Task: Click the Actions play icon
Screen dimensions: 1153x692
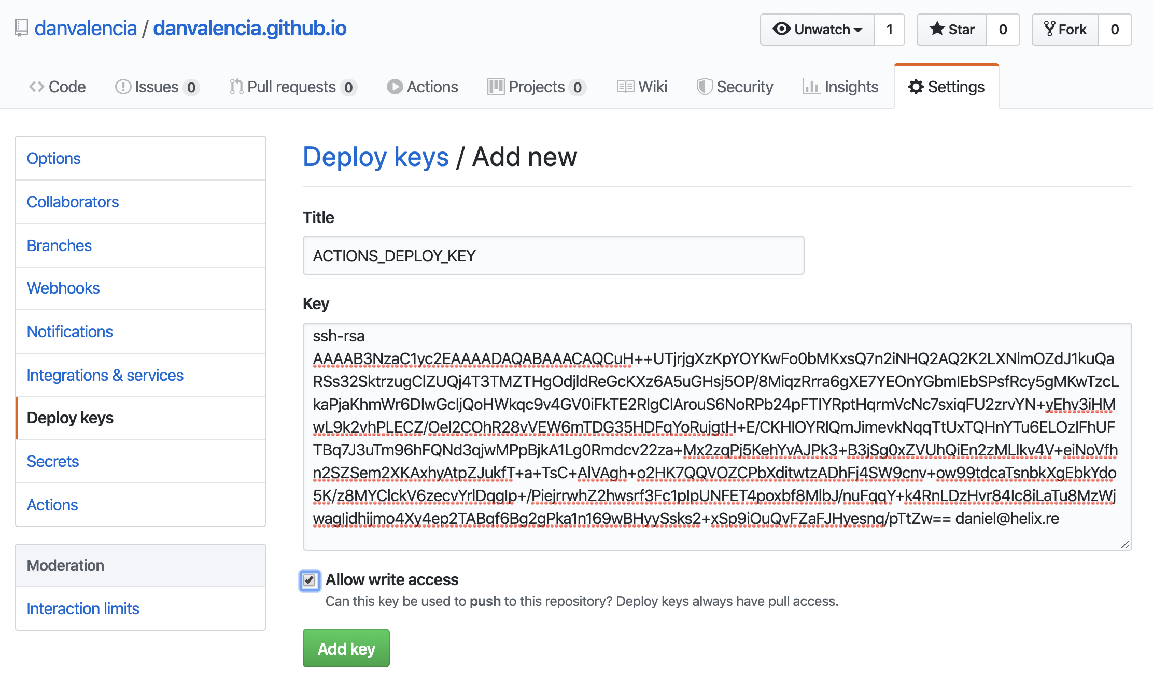Action: coord(395,87)
